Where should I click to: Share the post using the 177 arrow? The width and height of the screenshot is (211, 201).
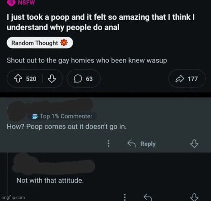point(187,79)
